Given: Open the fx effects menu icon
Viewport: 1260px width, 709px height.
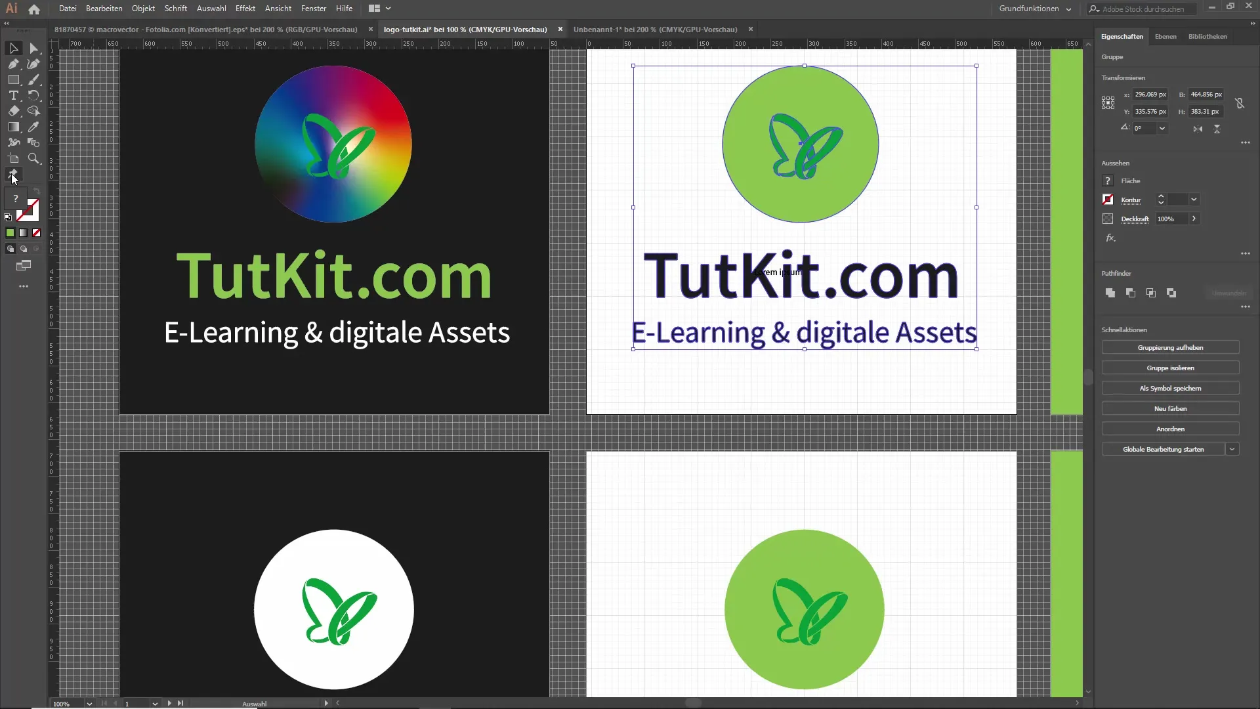Looking at the screenshot, I should [1110, 238].
